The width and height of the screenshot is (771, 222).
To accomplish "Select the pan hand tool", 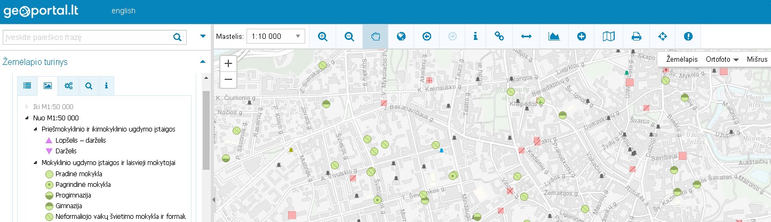I will tap(375, 36).
